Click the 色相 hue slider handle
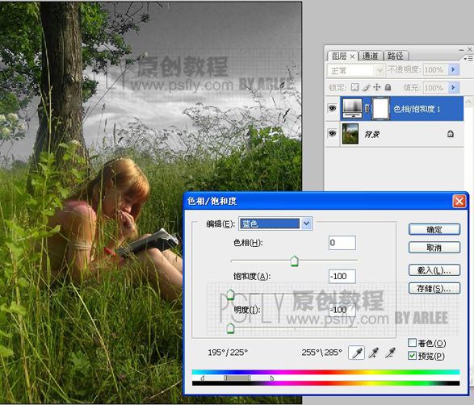The height and width of the screenshot is (405, 474). [x=295, y=261]
